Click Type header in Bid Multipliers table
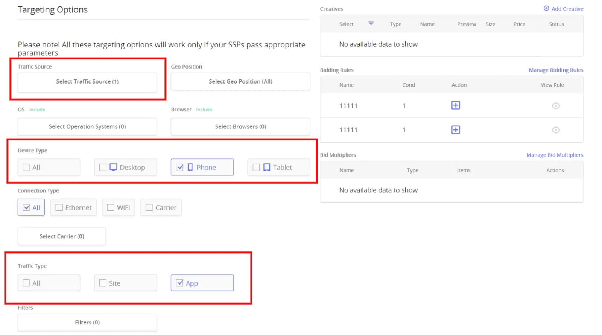The height and width of the screenshot is (335, 602). [412, 170]
